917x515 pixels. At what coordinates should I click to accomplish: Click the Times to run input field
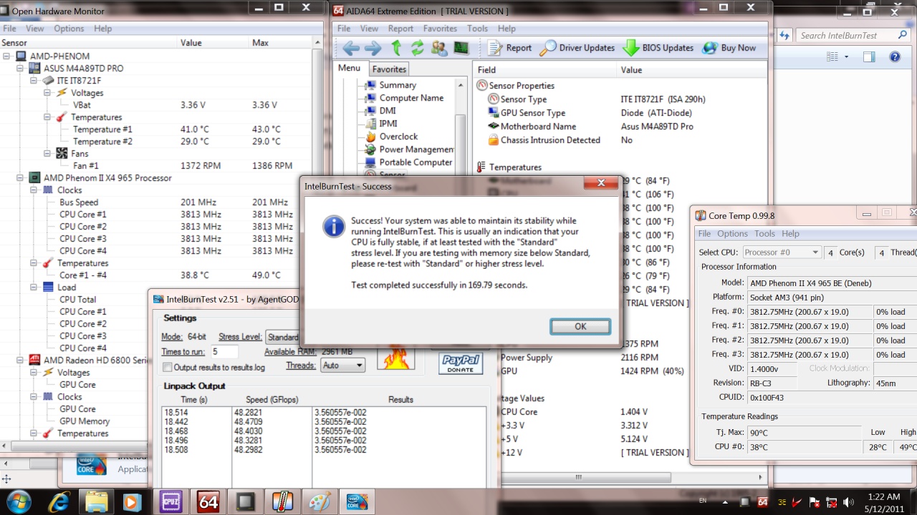(x=224, y=352)
